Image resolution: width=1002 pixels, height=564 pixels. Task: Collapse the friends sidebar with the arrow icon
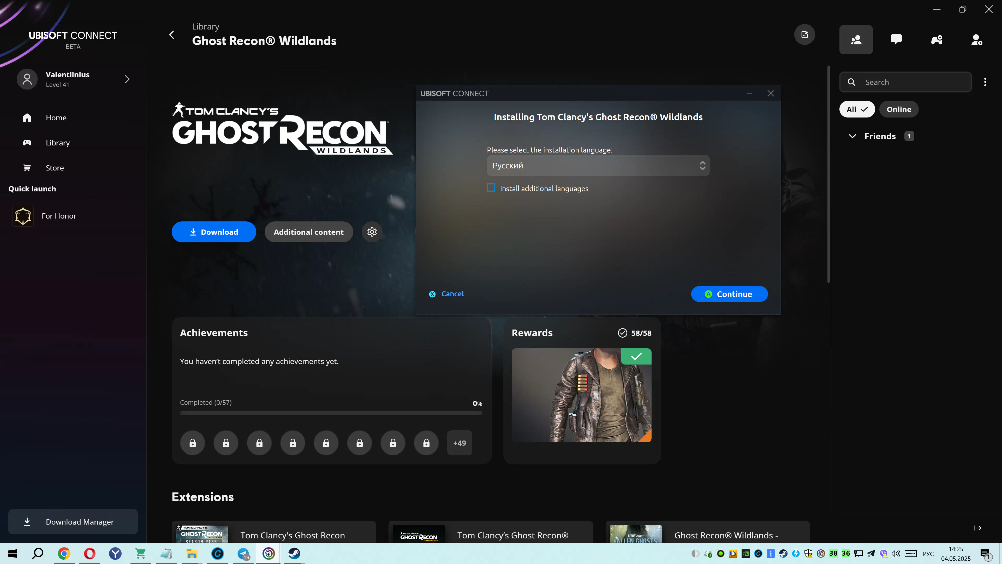pos(978,528)
